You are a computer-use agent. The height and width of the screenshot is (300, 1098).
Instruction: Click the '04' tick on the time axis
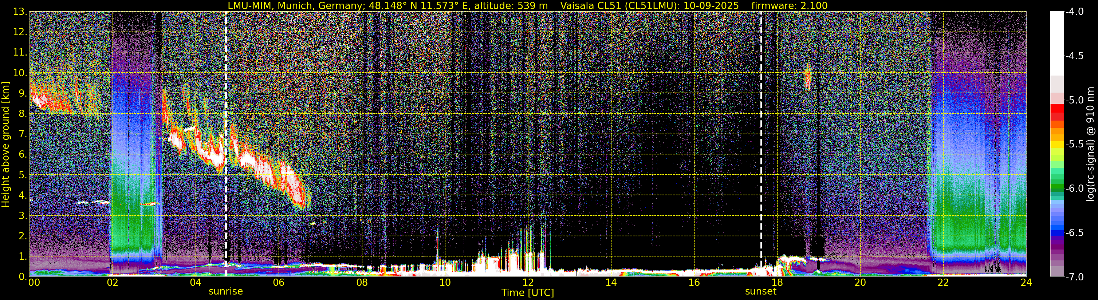point(195,282)
